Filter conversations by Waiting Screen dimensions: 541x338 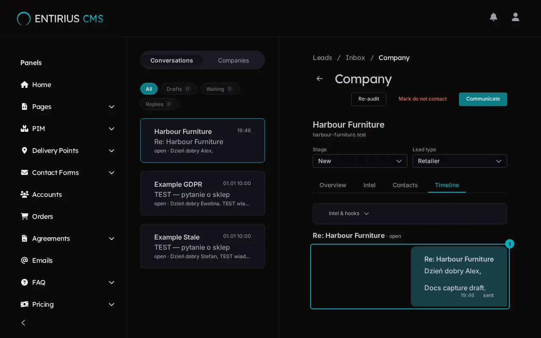coord(220,89)
